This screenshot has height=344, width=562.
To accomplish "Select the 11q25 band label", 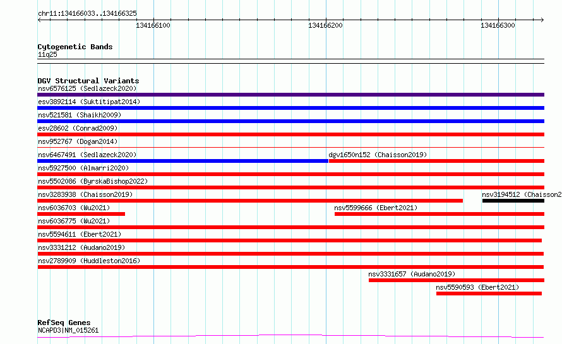I will point(47,54).
